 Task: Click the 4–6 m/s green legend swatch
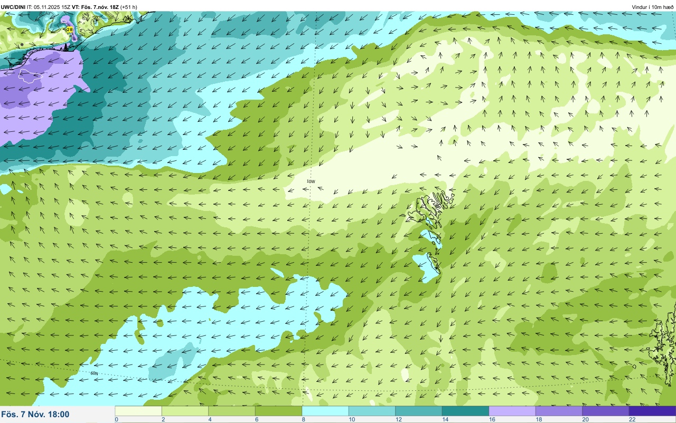(x=232, y=411)
